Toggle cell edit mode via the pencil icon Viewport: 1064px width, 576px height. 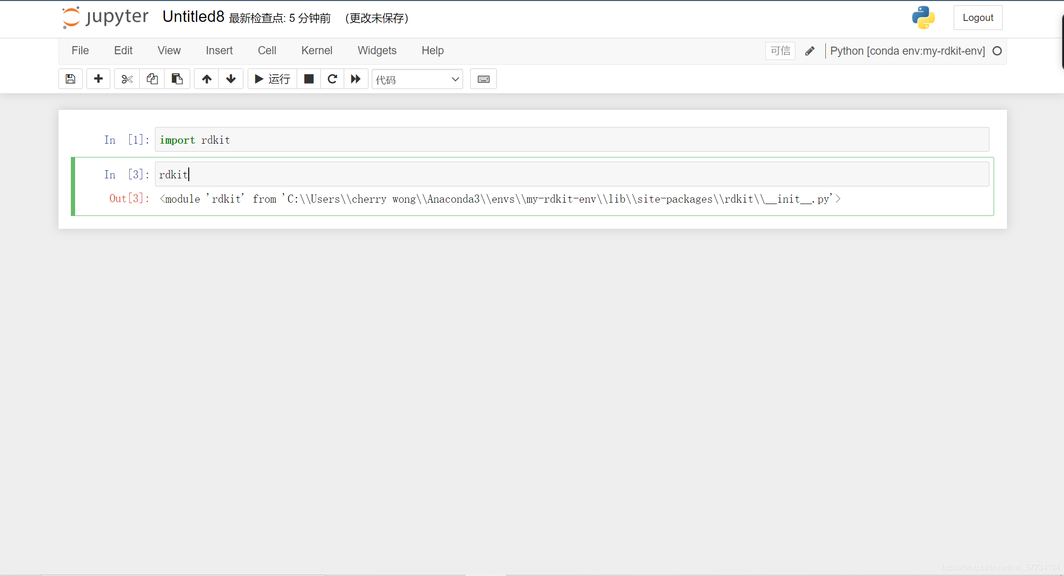810,51
